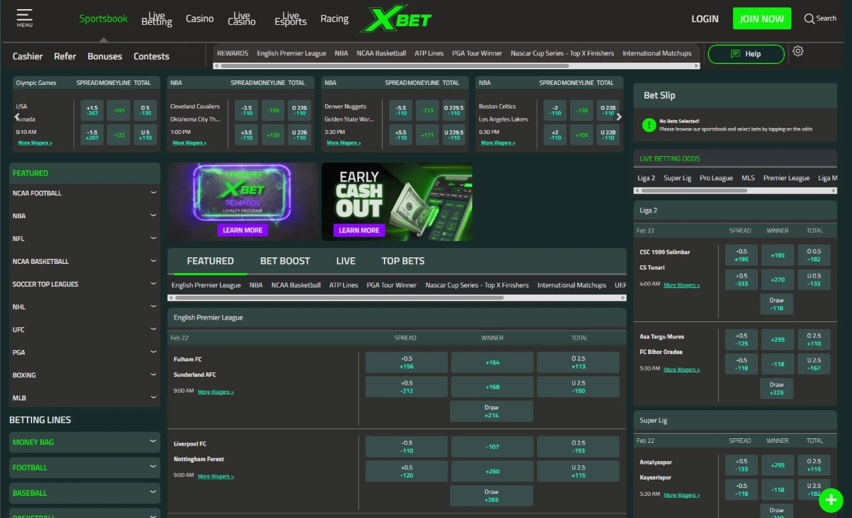
Task: Click featured leagues horizontal scrollbar
Action: [339, 298]
